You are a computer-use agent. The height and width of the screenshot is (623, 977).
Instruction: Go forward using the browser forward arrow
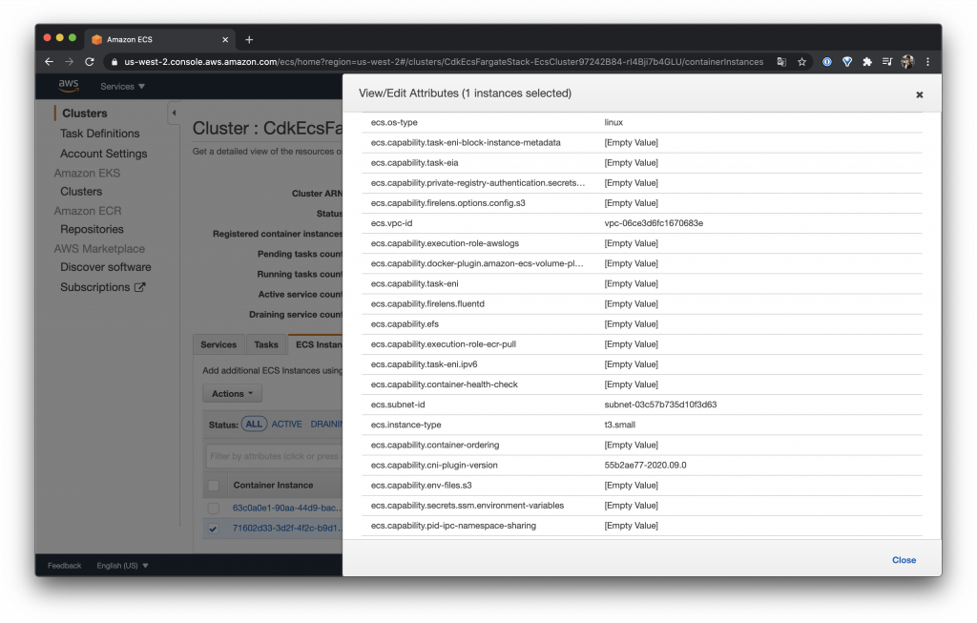point(69,62)
